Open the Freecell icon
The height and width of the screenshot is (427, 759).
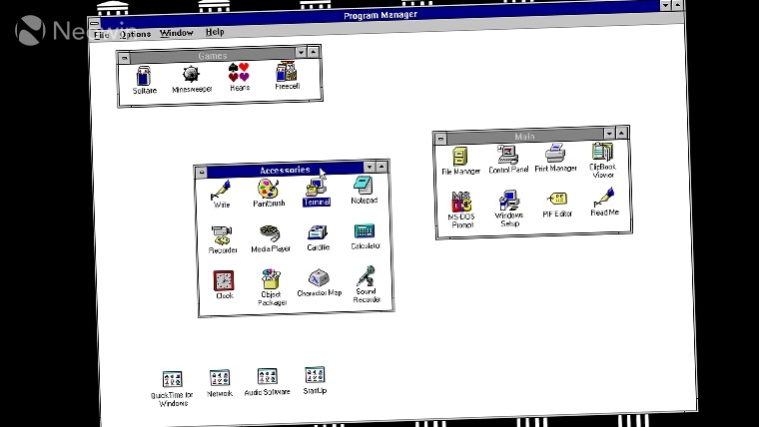[x=287, y=73]
